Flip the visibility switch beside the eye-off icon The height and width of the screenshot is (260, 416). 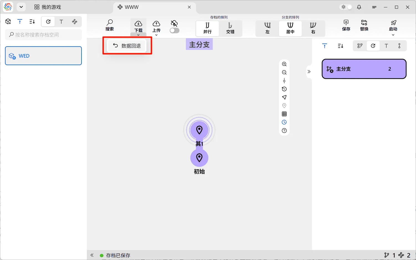pyautogui.click(x=174, y=30)
